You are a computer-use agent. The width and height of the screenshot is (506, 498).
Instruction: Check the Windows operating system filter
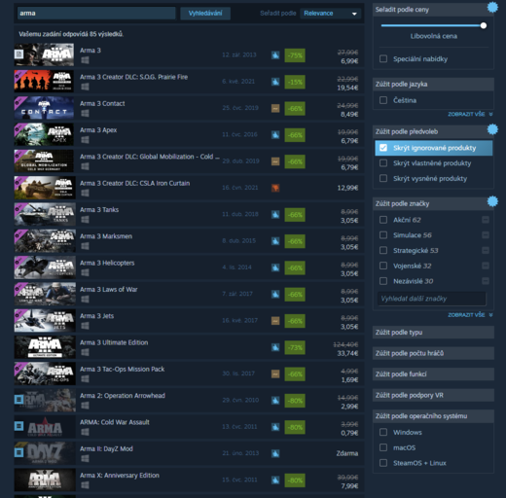tap(383, 432)
